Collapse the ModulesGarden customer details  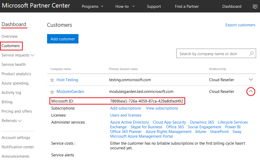coord(251,91)
